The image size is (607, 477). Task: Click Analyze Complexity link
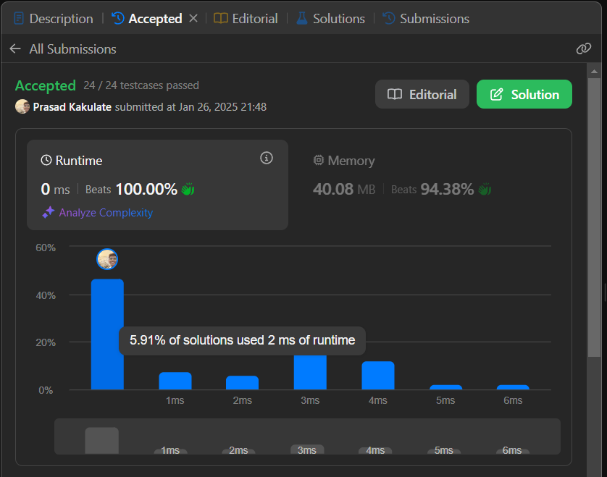click(x=106, y=212)
